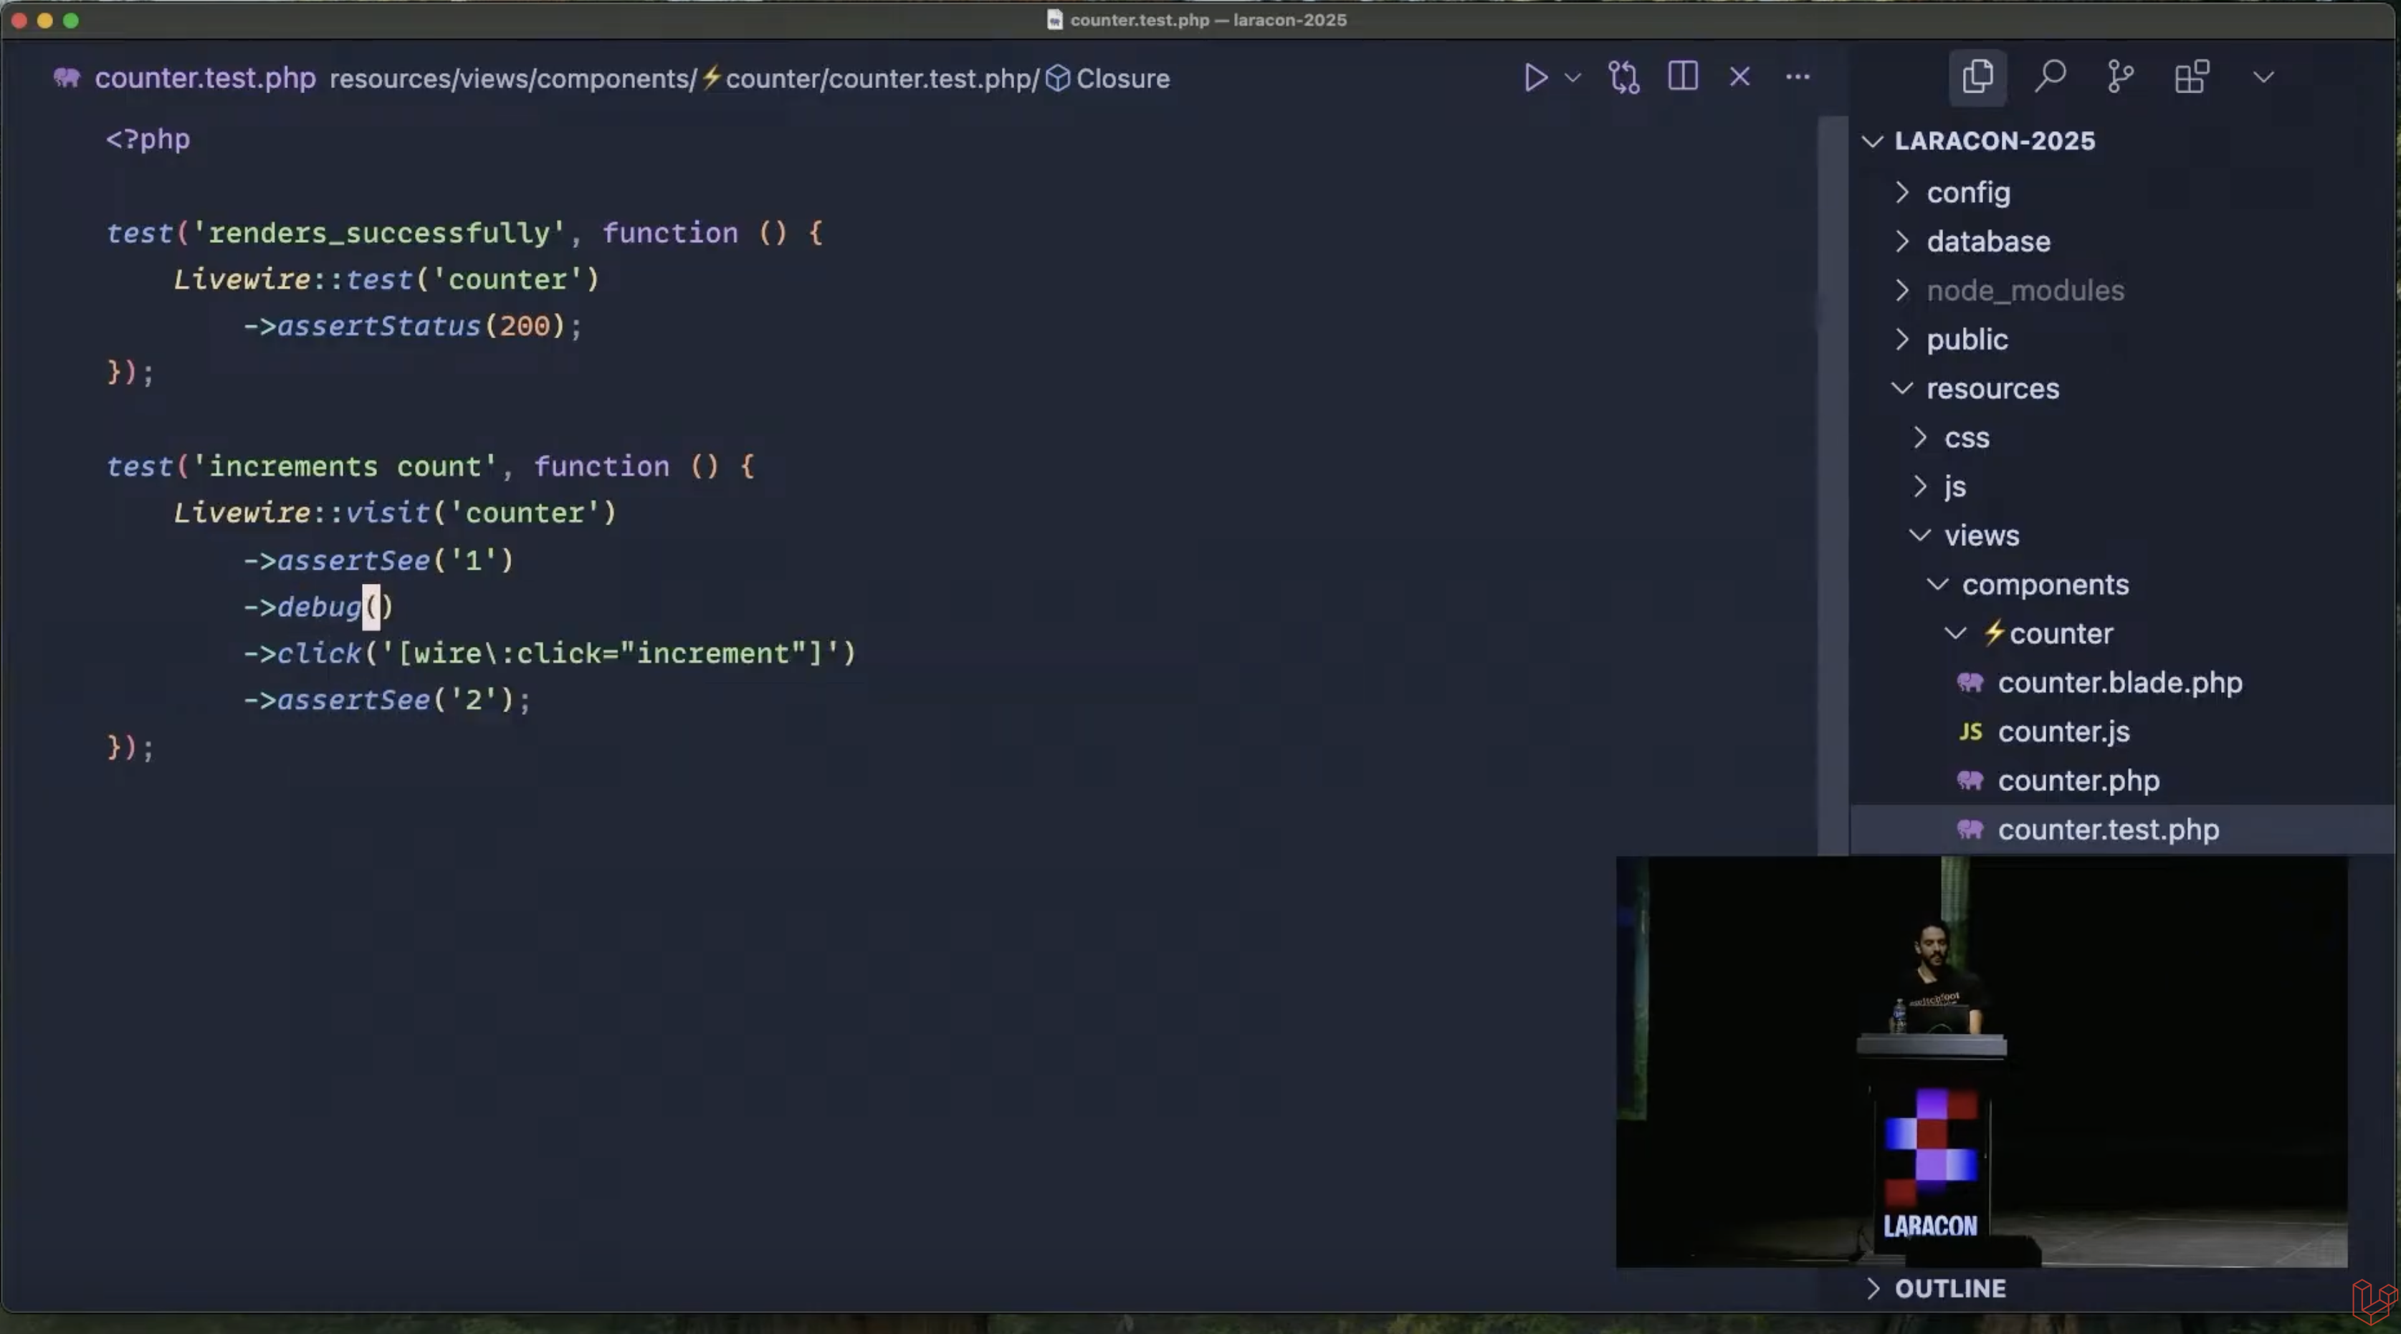Open the Search view icon
The width and height of the screenshot is (2401, 1334).
(x=2050, y=77)
